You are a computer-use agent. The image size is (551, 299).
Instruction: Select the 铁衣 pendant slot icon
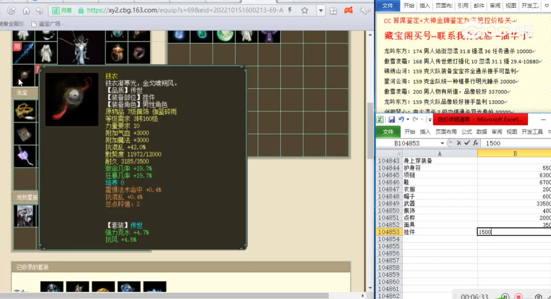click(x=23, y=76)
